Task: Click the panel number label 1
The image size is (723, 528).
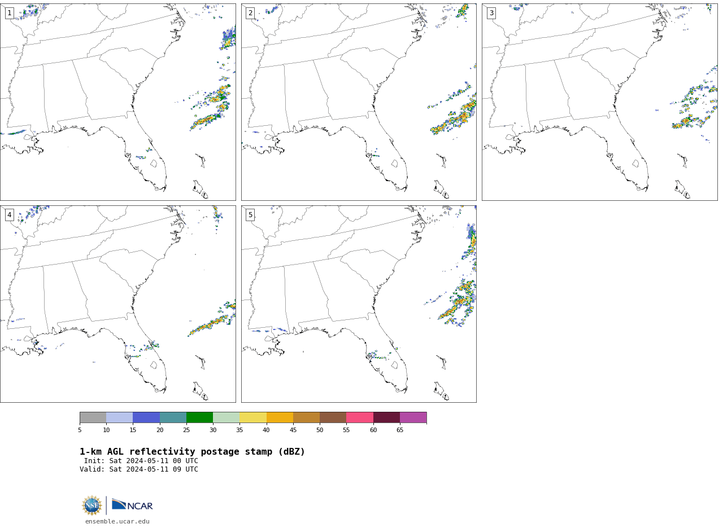Action: click(9, 13)
